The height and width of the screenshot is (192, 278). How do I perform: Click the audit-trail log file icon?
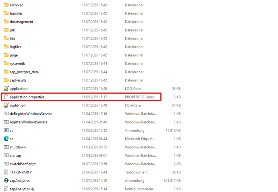[x=6, y=105]
